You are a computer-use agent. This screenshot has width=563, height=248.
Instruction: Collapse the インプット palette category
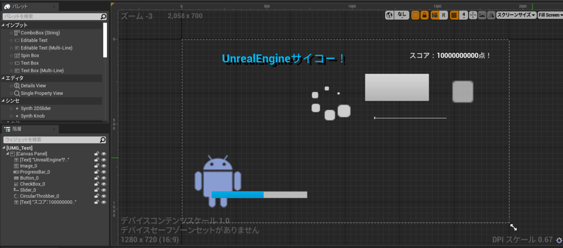click(x=4, y=25)
